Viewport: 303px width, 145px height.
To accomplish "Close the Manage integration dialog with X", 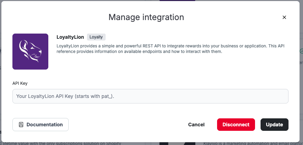I will pyautogui.click(x=284, y=17).
